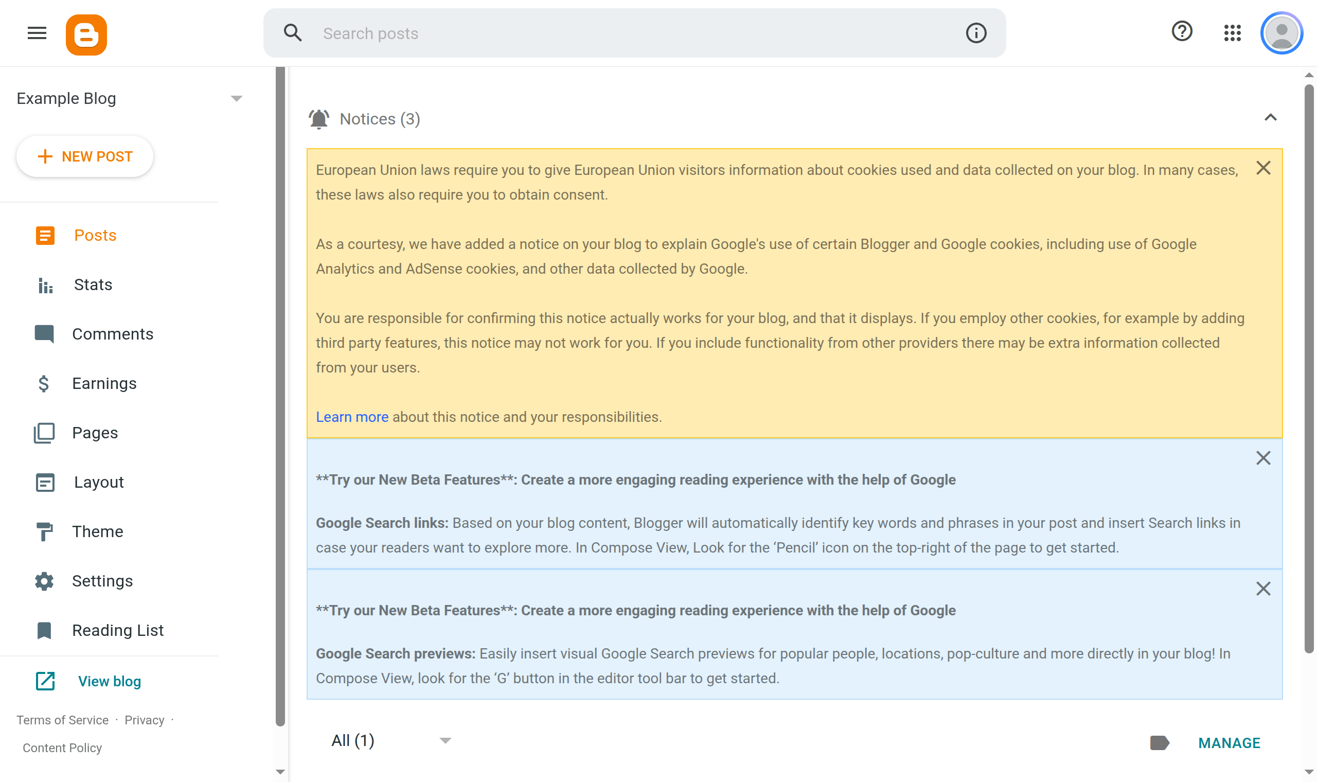The image size is (1317, 782).
Task: Click the Comments bubble icon
Action: (44, 334)
